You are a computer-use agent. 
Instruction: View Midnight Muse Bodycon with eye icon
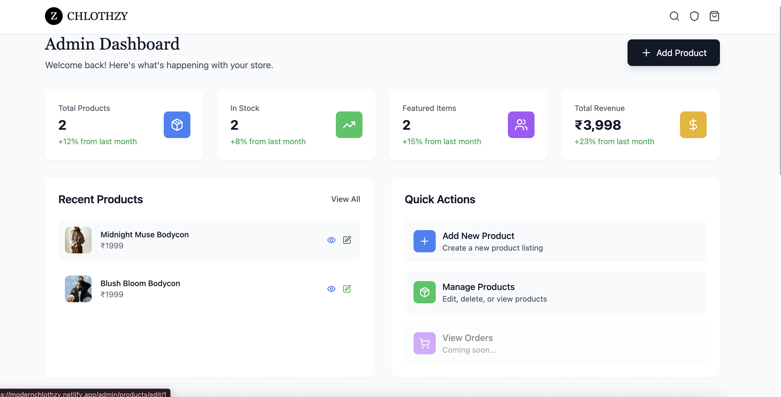pyautogui.click(x=331, y=240)
